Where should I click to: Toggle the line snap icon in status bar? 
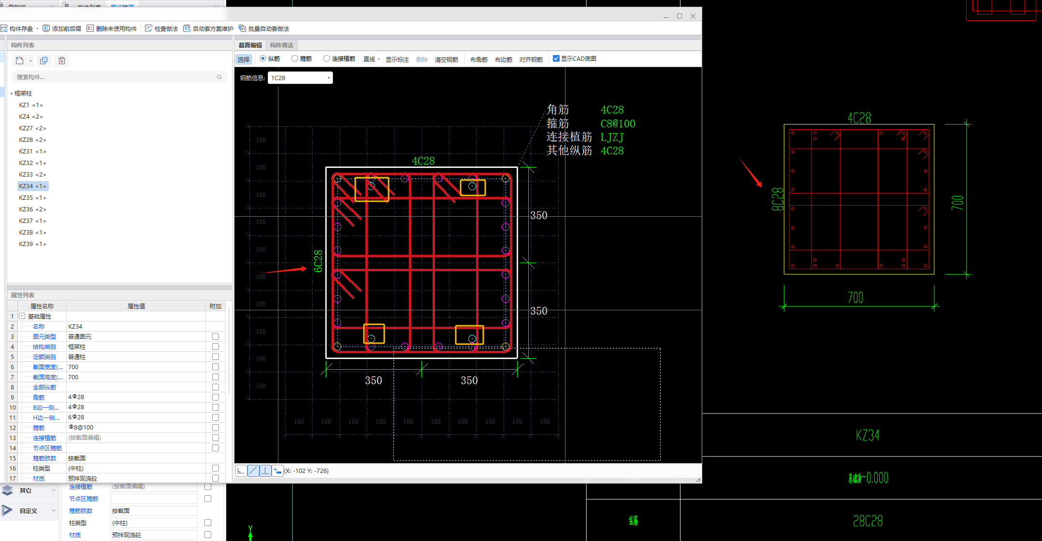point(253,471)
